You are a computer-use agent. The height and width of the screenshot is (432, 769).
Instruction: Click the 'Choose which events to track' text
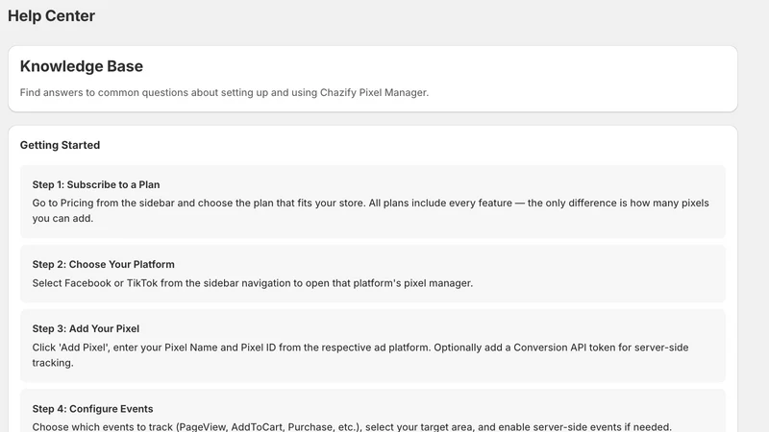click(352, 426)
